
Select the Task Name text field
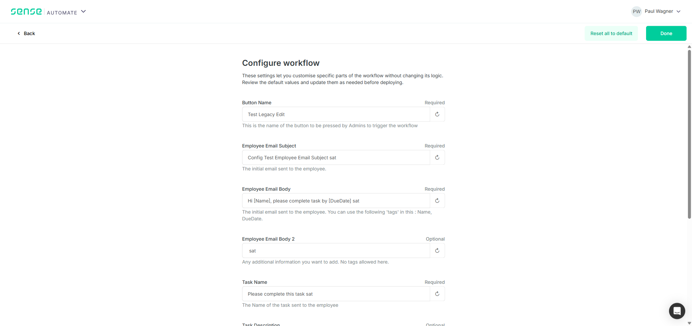pyautogui.click(x=336, y=294)
